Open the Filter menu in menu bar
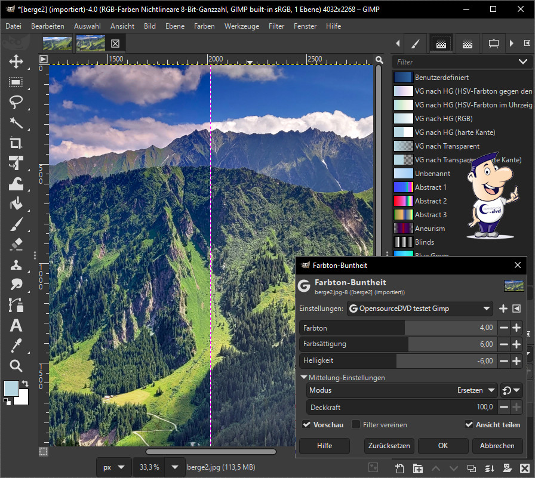The height and width of the screenshot is (478, 535). [276, 26]
